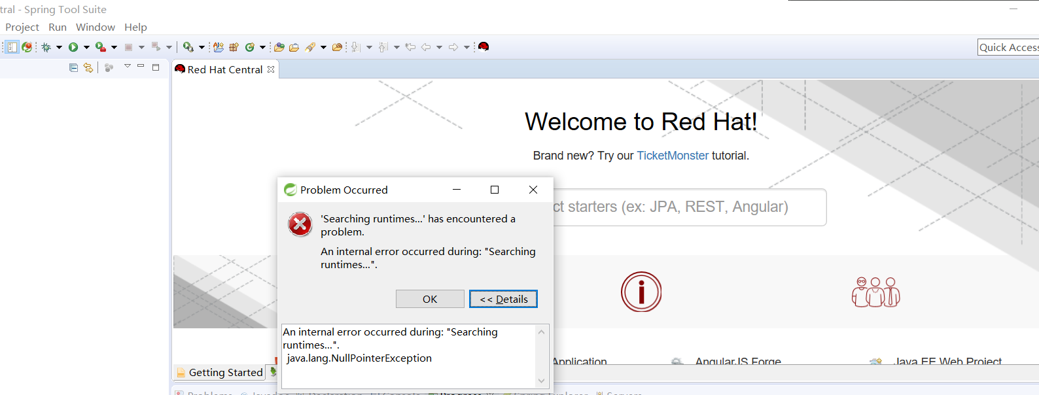Switch to the Getting Started bottom tab

point(220,372)
